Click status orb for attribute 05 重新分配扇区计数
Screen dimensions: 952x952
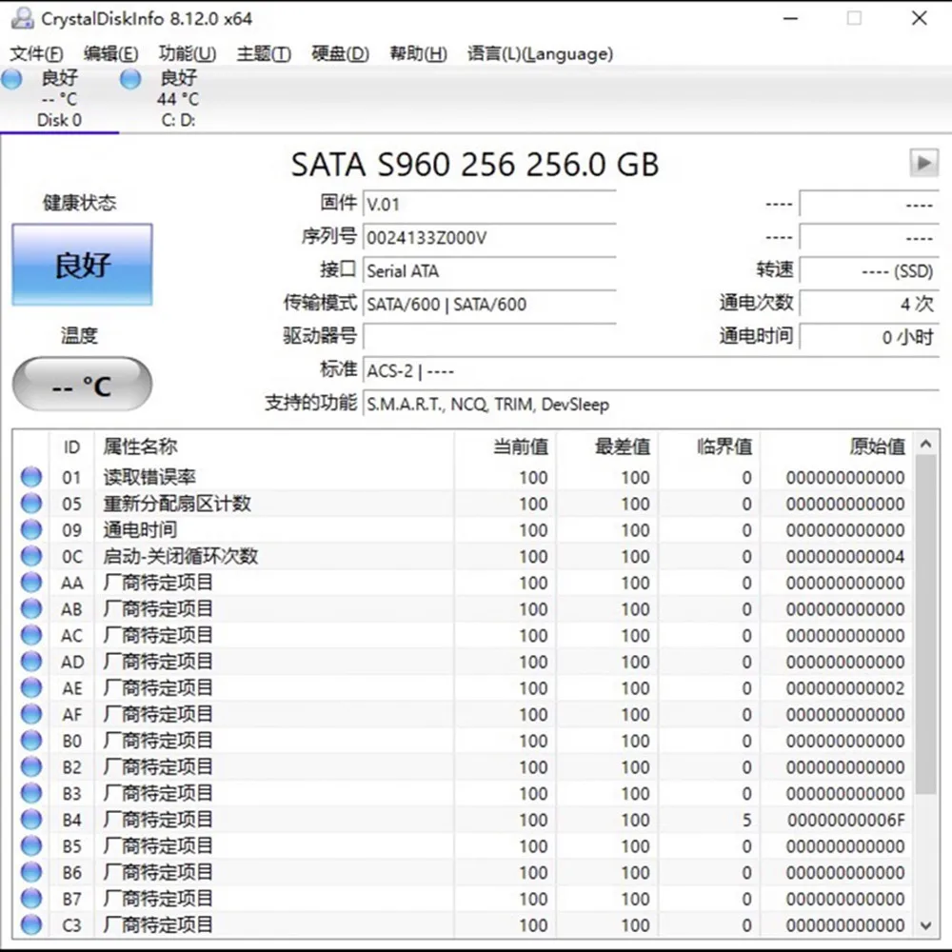click(31, 504)
